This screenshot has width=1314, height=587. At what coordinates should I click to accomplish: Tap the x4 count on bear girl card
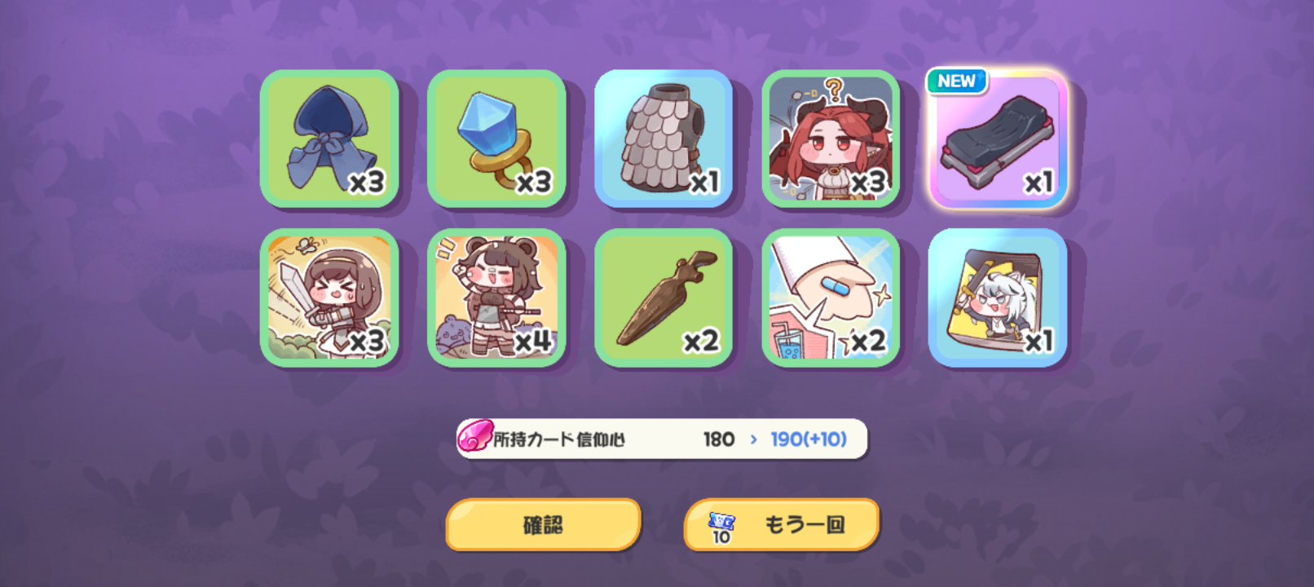(x=533, y=341)
